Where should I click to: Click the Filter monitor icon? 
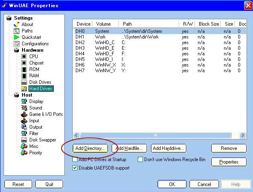pyautogui.click(x=24, y=133)
